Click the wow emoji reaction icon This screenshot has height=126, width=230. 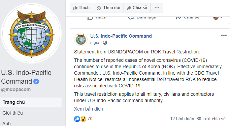click(83, 119)
